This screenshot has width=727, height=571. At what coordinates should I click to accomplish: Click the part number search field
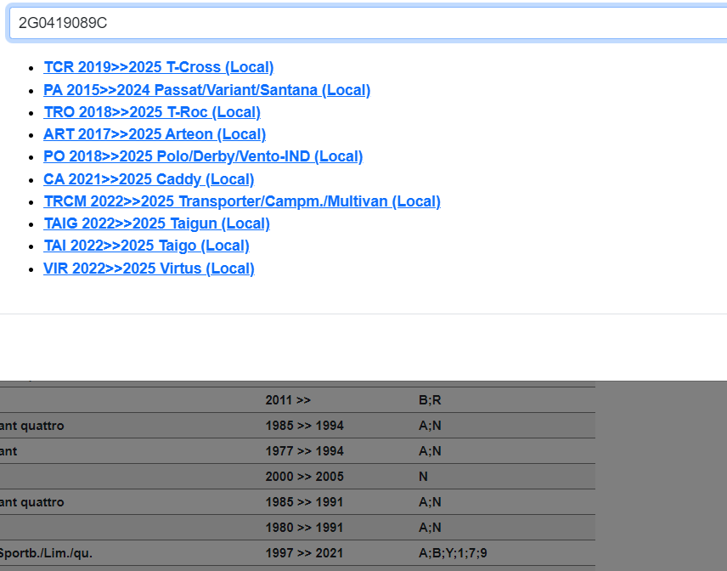[x=365, y=23]
